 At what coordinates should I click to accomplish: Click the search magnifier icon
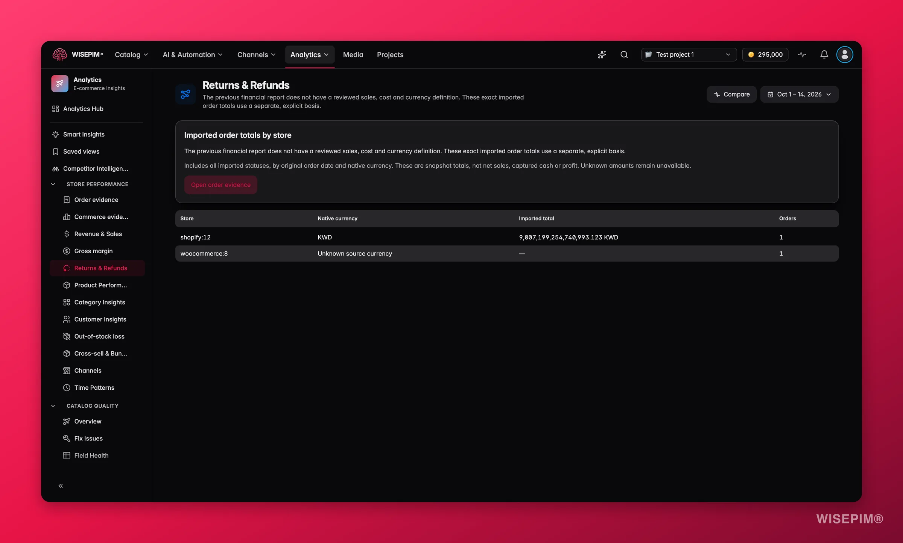click(624, 54)
